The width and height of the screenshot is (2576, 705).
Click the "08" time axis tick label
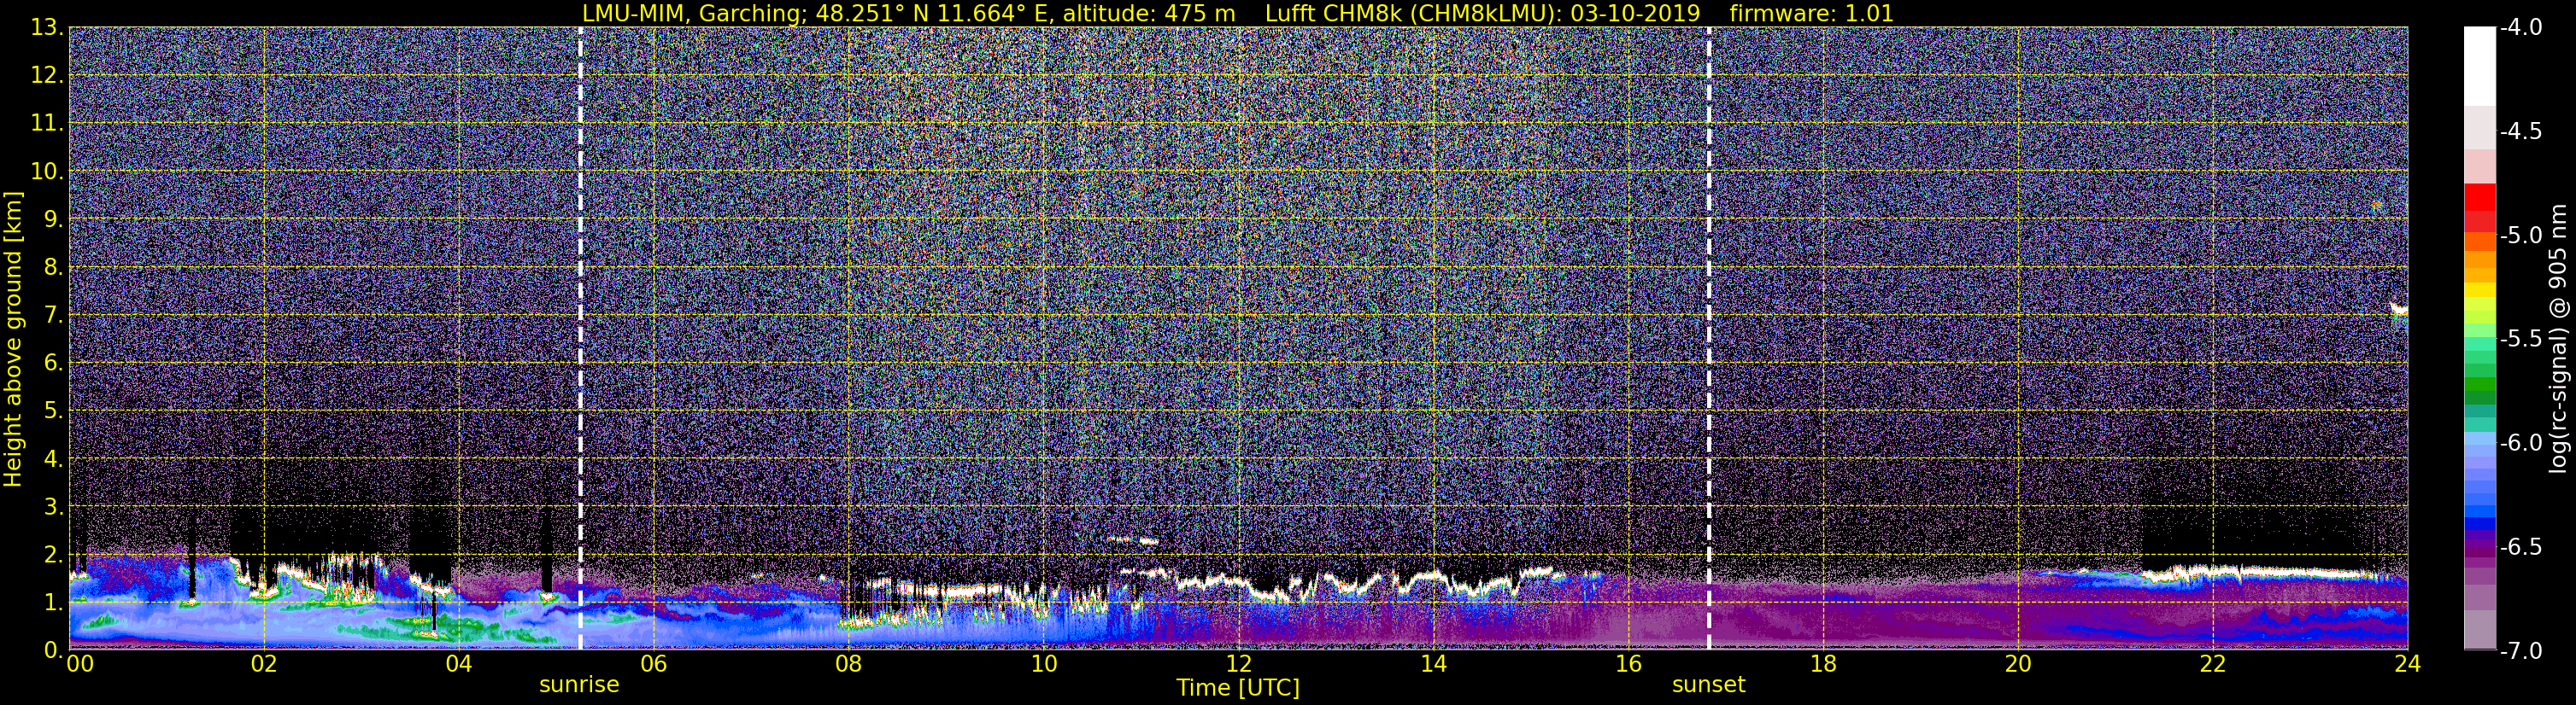pos(848,664)
